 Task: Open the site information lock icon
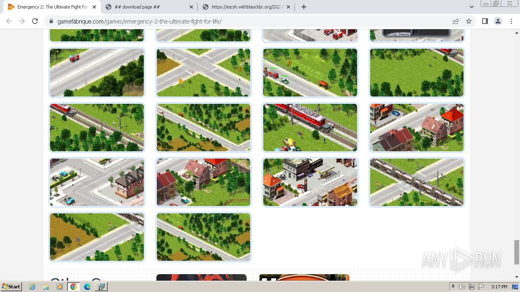(51, 21)
